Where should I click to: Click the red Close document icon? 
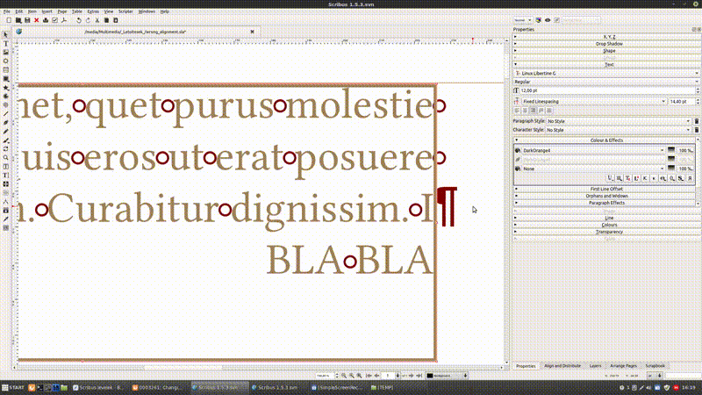click(36, 19)
